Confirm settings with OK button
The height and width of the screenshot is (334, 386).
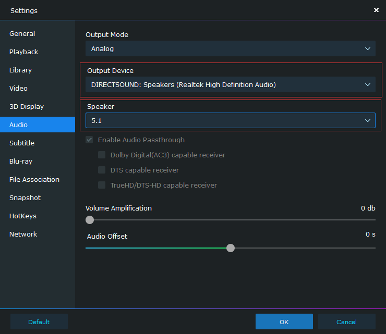tap(284, 321)
